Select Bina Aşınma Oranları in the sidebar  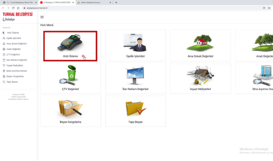tap(15, 71)
